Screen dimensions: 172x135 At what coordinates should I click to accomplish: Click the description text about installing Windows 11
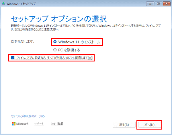pos(86,28)
